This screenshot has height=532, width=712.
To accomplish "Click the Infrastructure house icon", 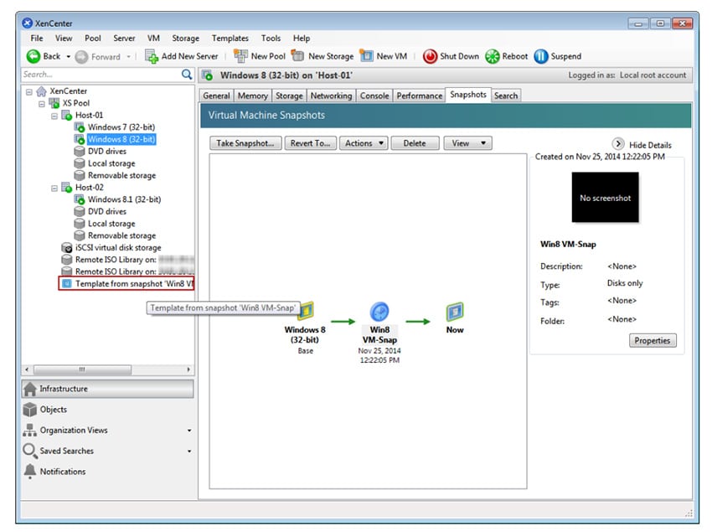I will pos(30,389).
